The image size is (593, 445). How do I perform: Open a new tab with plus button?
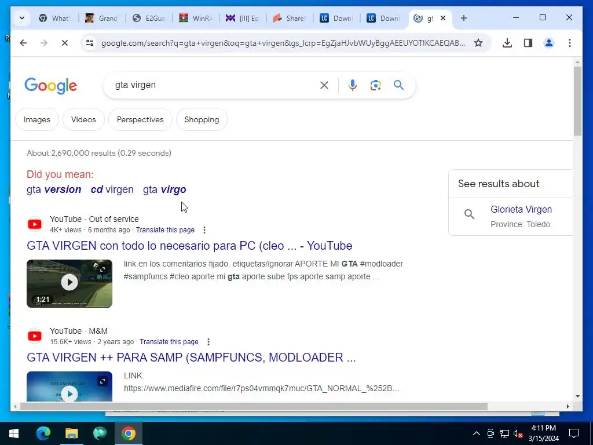(464, 18)
